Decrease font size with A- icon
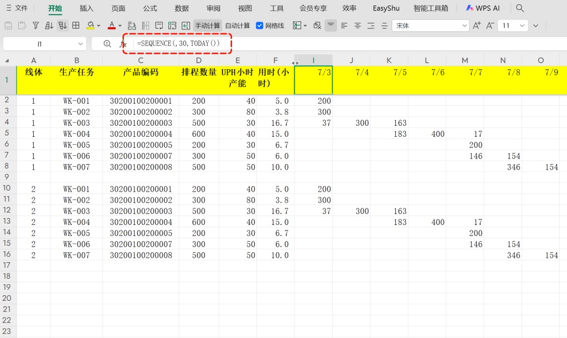The height and width of the screenshot is (338, 567). tap(490, 25)
